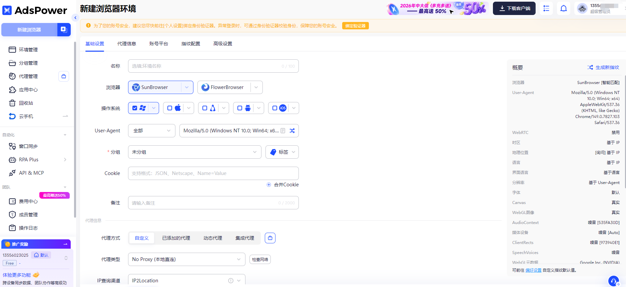The width and height of the screenshot is (626, 287).
Task: Click the 下载客户端 download button
Action: (x=514, y=8)
